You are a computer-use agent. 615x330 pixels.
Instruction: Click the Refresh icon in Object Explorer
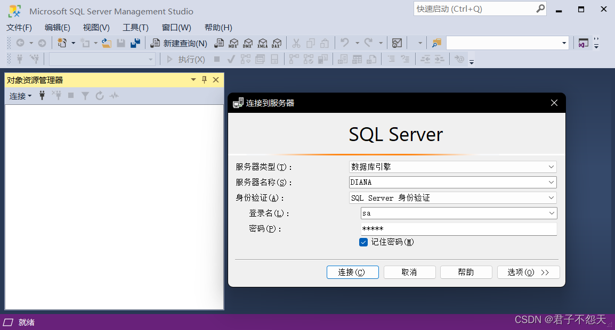coord(100,95)
